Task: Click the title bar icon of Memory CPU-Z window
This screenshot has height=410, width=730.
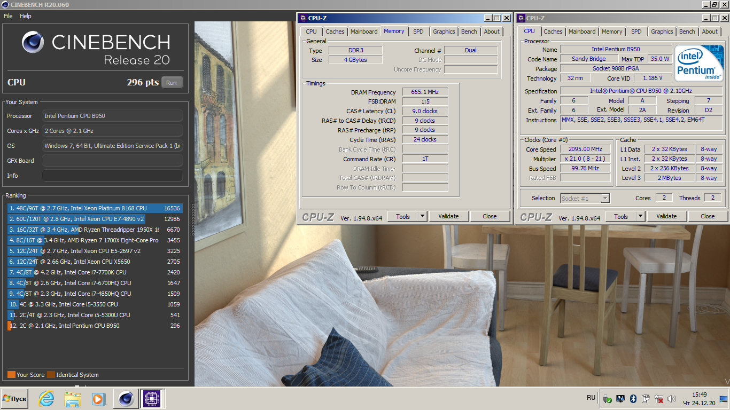Action: [302, 18]
